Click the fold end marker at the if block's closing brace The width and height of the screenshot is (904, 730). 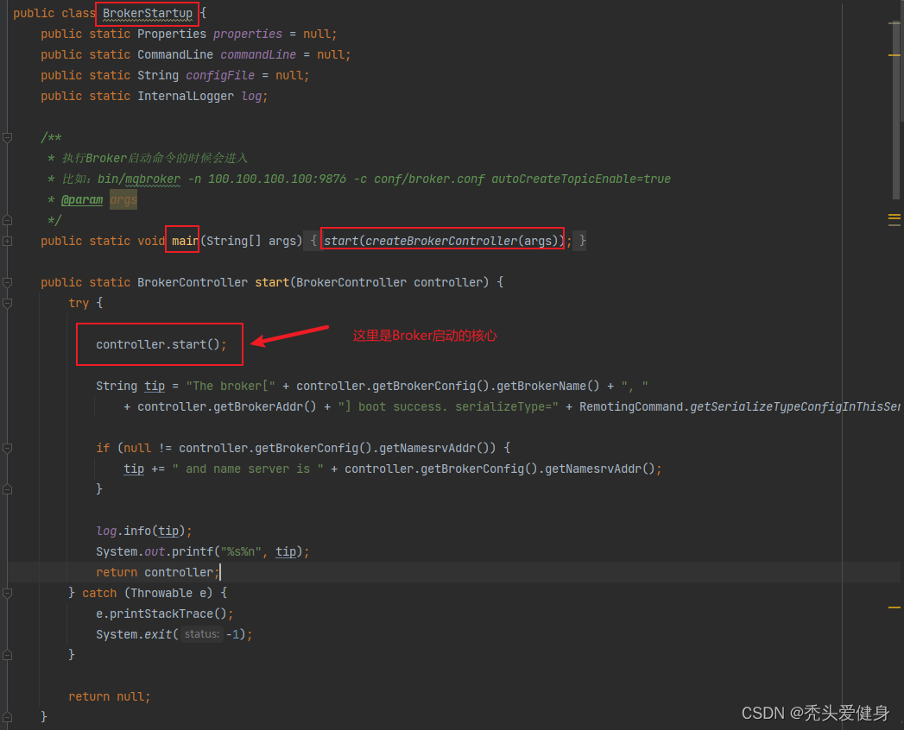(8, 489)
